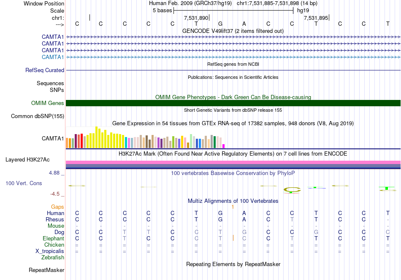Screen dimensions: 401x280
Task: Click the 100 Vert. Cons track label
Action: point(24,183)
